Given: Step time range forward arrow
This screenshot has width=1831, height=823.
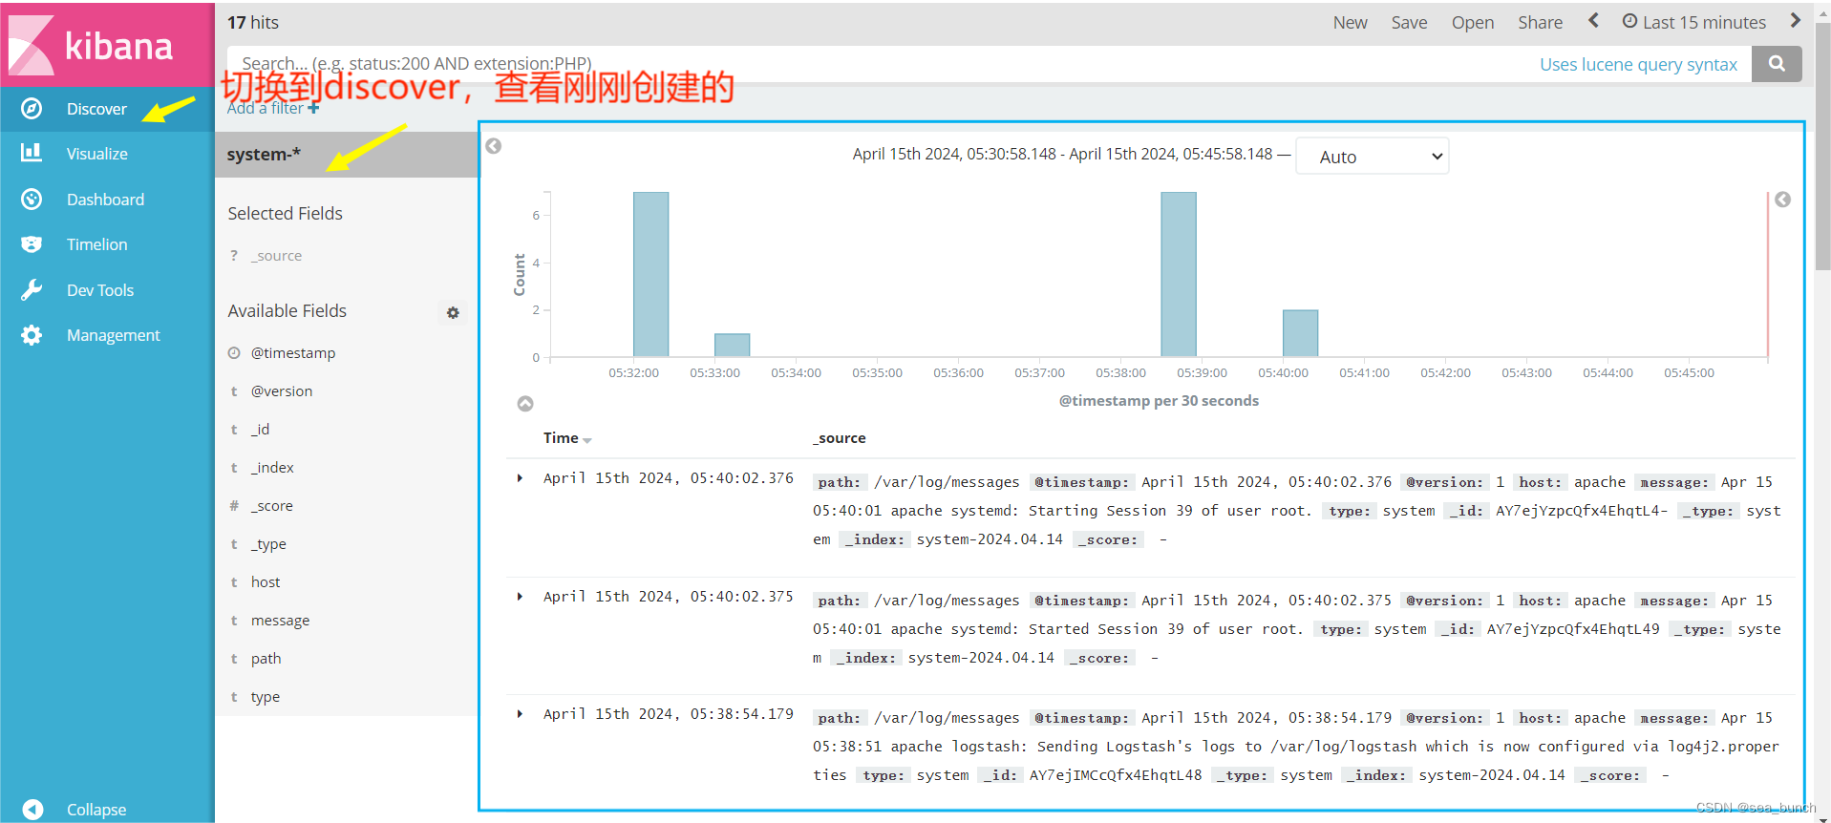Looking at the screenshot, I should (1796, 21).
